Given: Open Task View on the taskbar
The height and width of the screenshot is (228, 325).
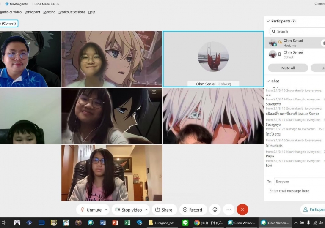Looking at the screenshot, I should click(x=4, y=223).
